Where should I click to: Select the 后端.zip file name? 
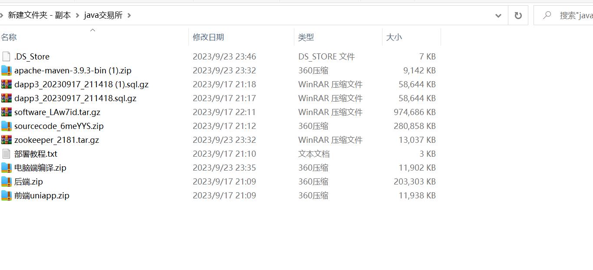29,181
